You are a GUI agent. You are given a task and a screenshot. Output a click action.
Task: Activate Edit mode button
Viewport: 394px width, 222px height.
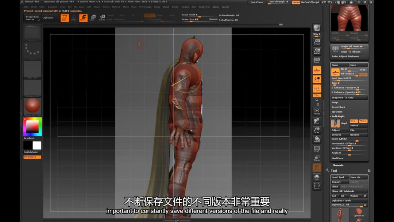click(x=65, y=18)
